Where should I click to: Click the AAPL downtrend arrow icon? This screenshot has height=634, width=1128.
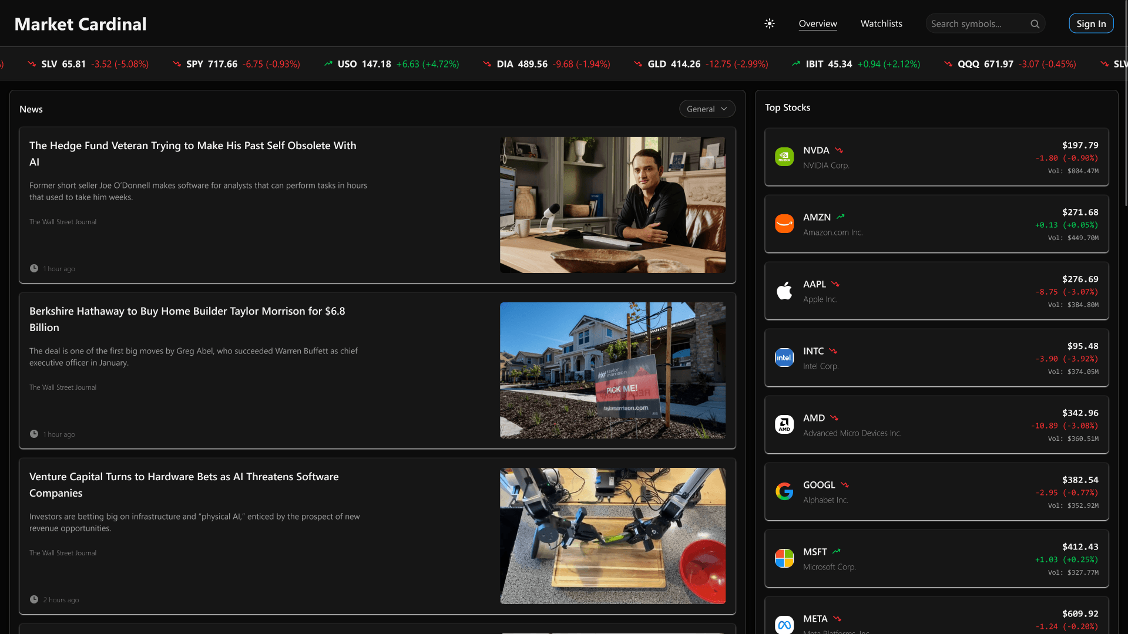[x=835, y=284]
